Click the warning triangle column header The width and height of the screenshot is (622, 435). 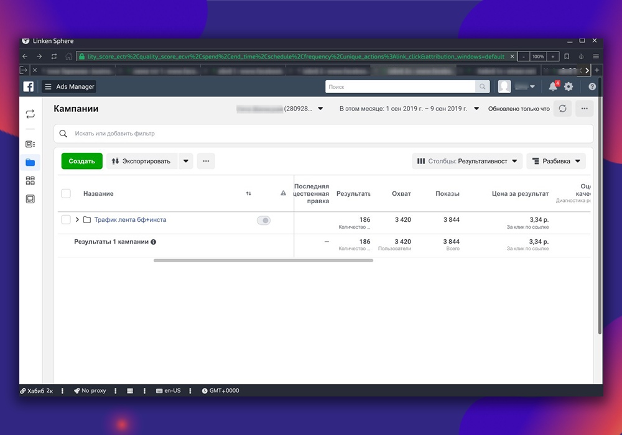click(x=283, y=193)
